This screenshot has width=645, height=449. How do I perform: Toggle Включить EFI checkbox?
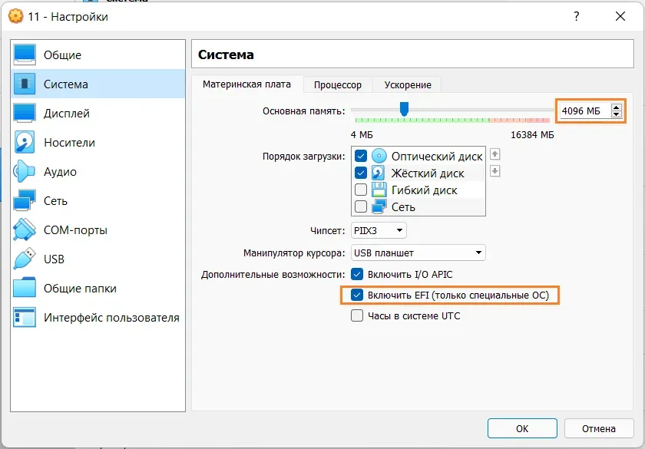(357, 295)
